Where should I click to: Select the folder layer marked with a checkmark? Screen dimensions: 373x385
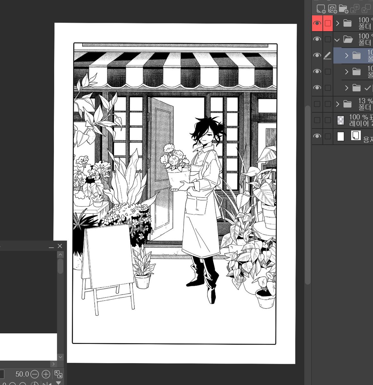[357, 88]
